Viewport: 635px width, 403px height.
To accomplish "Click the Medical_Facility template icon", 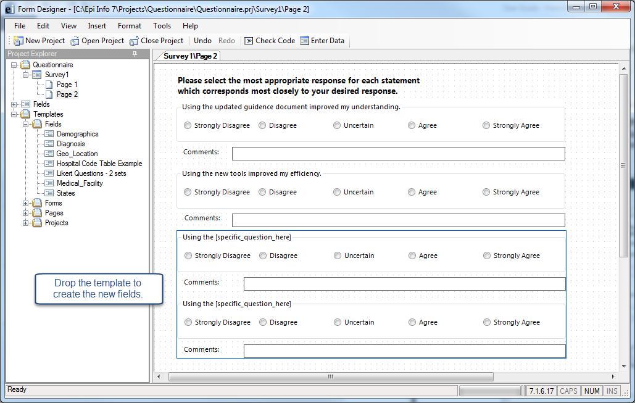I will point(49,183).
